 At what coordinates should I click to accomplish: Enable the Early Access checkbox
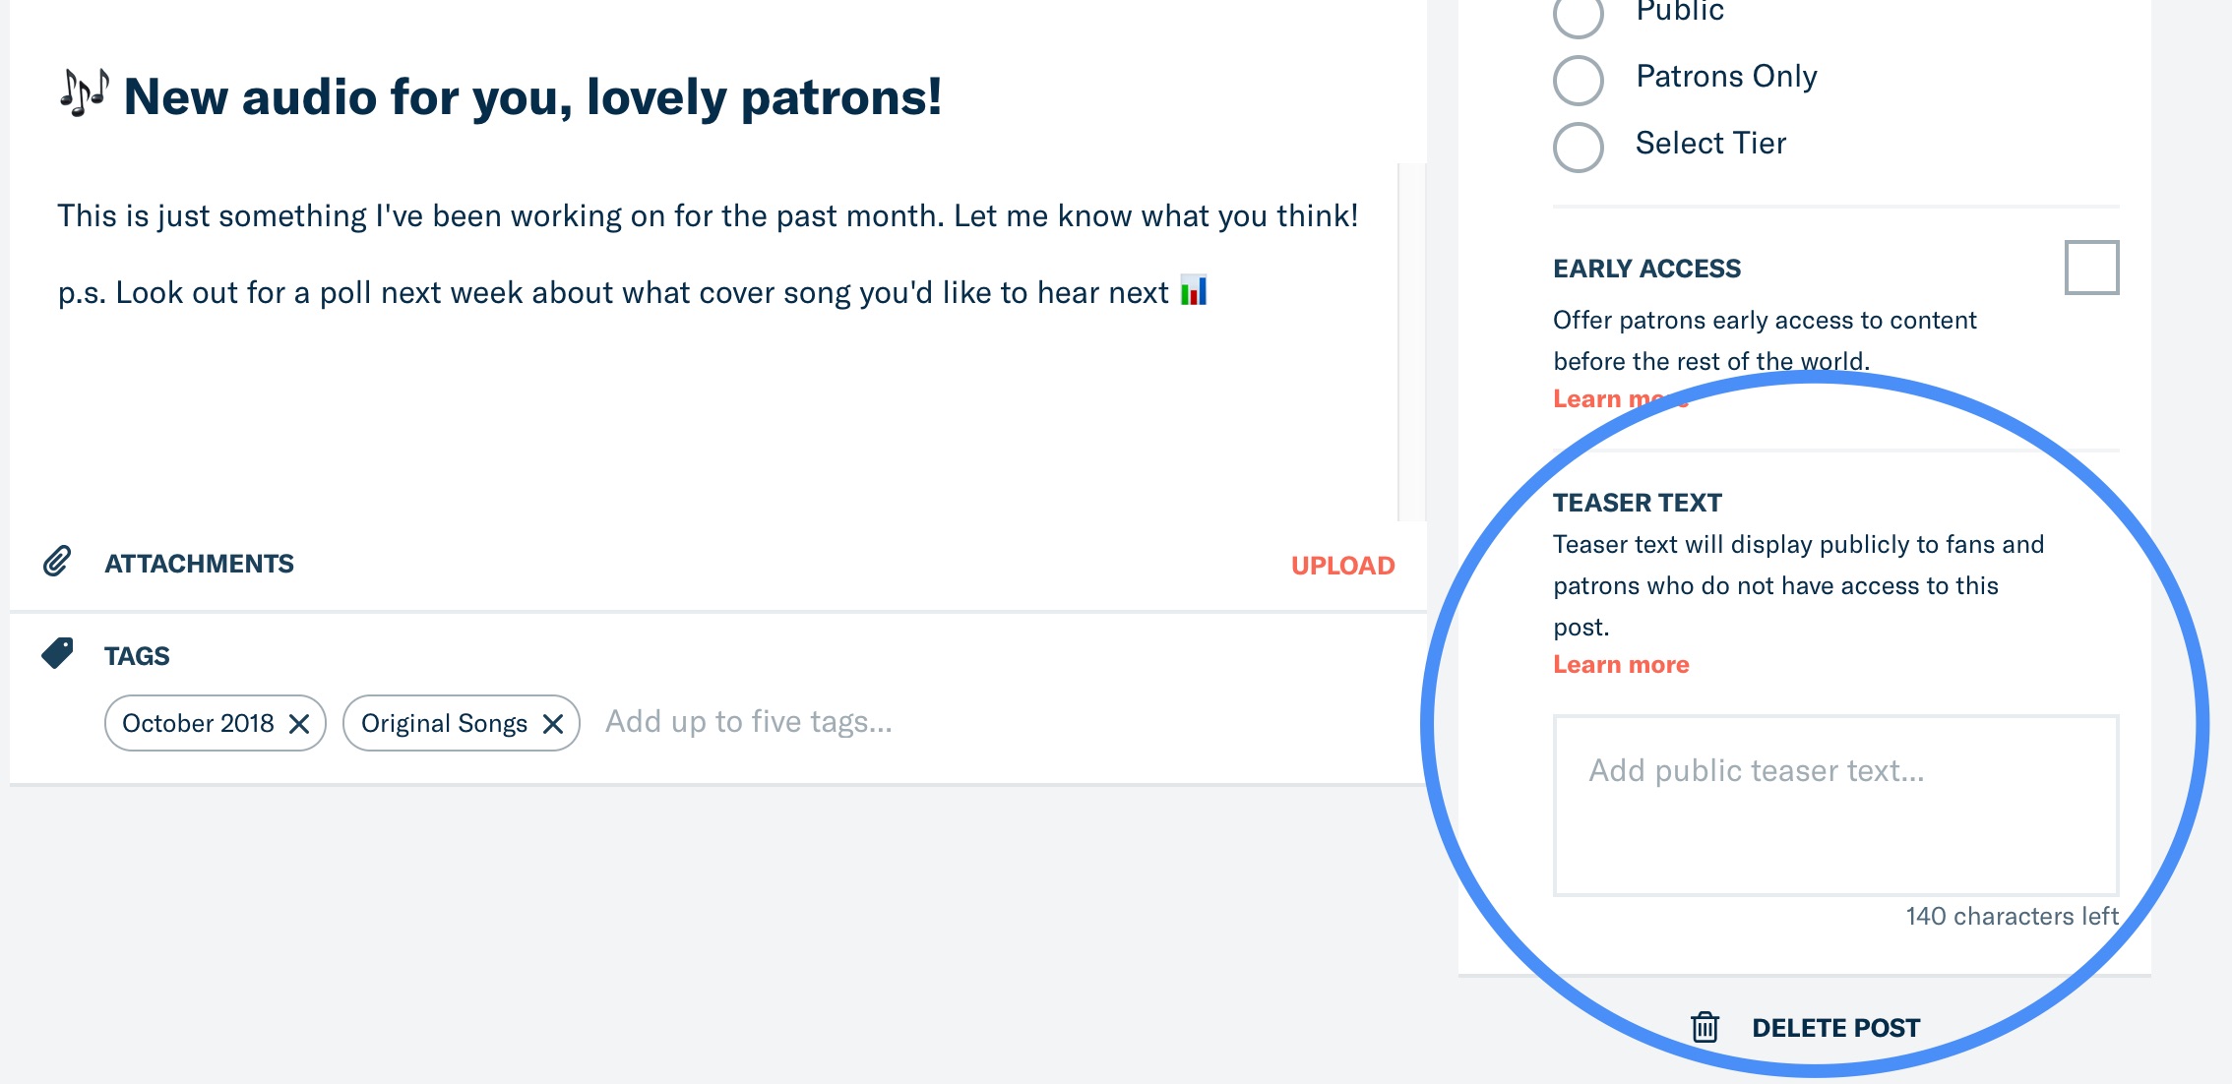click(x=2091, y=268)
